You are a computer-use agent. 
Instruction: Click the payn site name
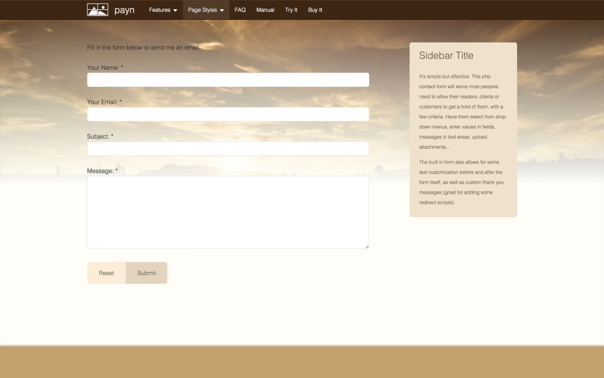pos(124,10)
